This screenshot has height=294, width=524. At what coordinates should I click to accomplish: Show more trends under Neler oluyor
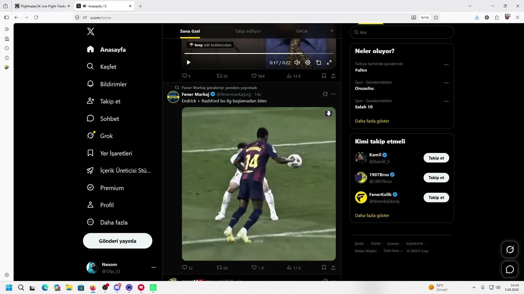tap(372, 121)
